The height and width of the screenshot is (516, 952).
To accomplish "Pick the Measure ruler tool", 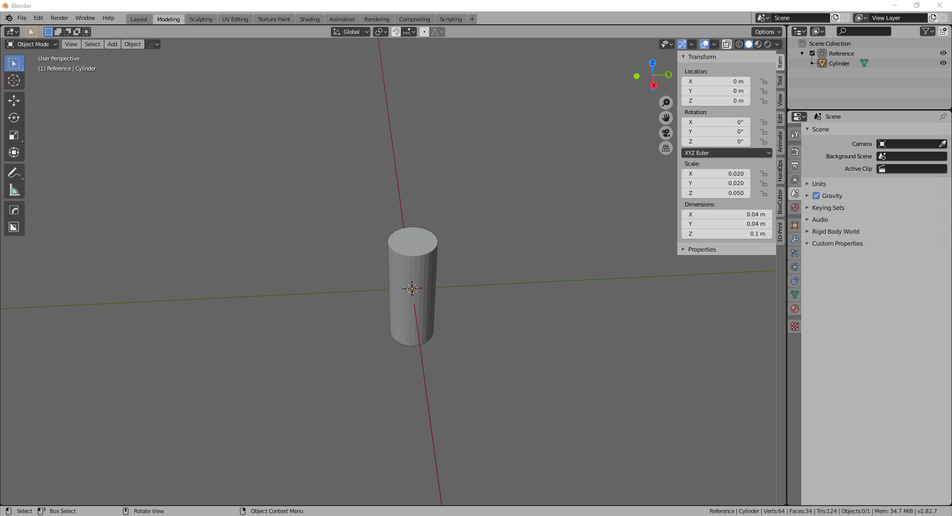I will [x=14, y=190].
